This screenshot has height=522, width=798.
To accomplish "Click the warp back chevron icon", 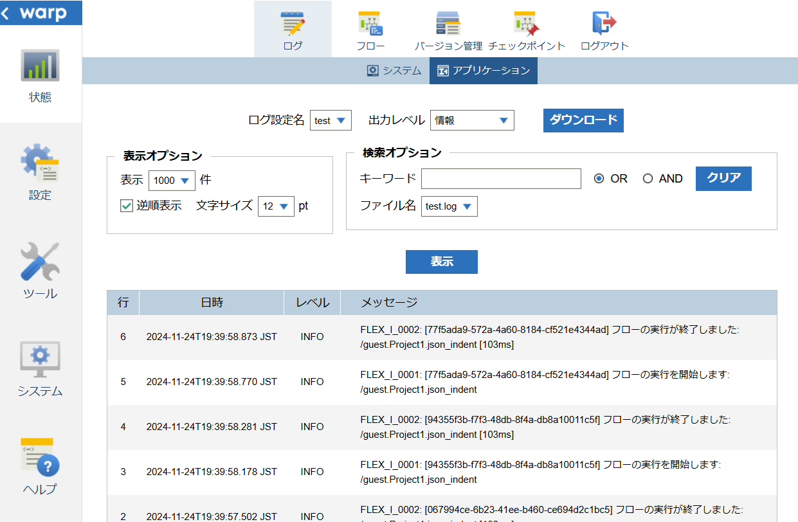I will (5, 13).
